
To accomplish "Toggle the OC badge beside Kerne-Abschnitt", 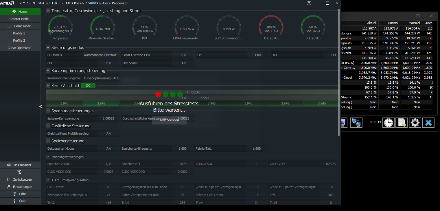I will 88,86.
